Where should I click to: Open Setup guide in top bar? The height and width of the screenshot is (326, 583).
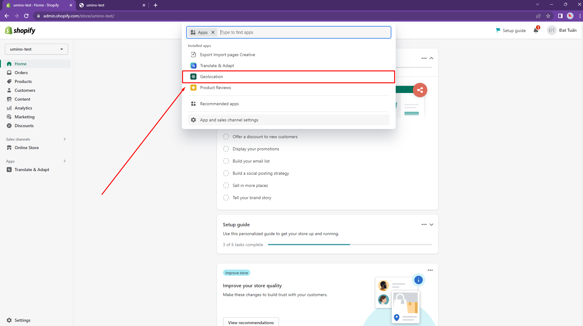click(511, 30)
